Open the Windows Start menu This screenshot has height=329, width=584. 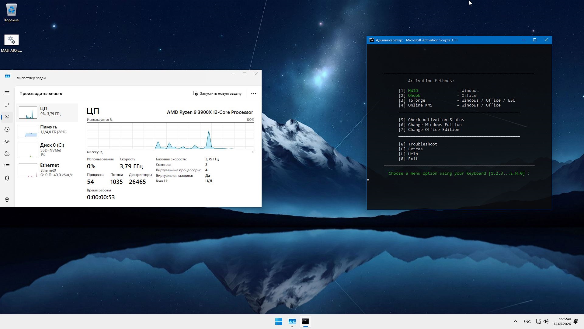[279, 321]
